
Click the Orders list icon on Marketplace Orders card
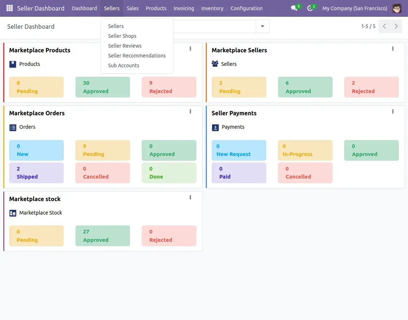(13, 127)
